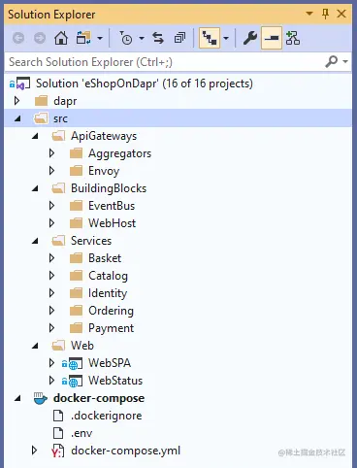Open Properties wrench icon
Viewport: 357px width, 468px height.
click(250, 38)
